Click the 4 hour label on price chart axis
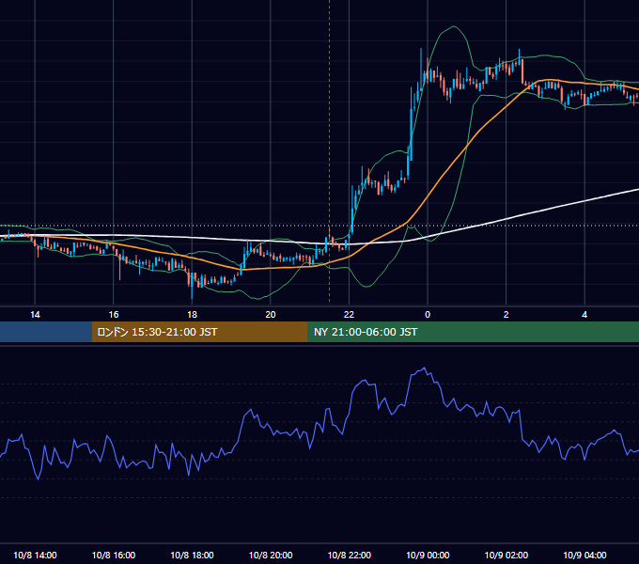 click(584, 315)
